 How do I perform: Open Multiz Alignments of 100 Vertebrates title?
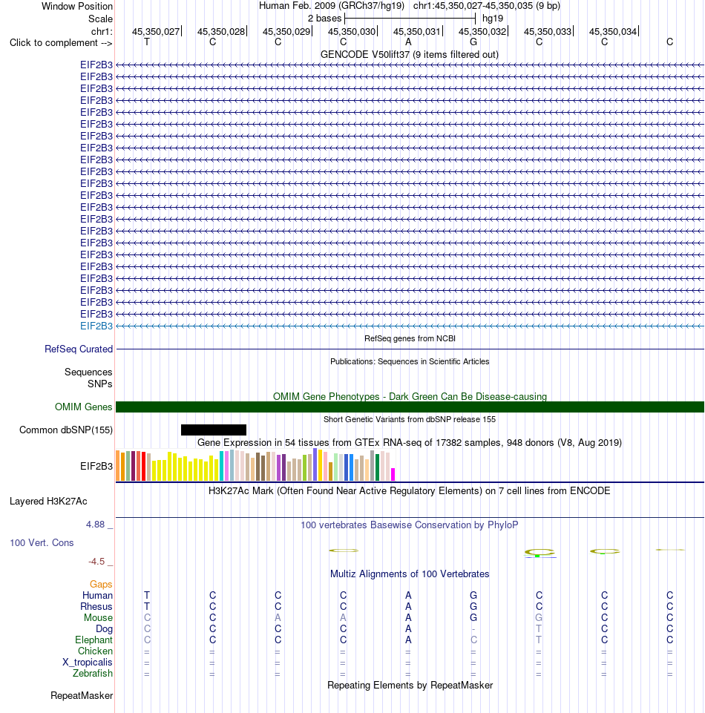coord(410,574)
